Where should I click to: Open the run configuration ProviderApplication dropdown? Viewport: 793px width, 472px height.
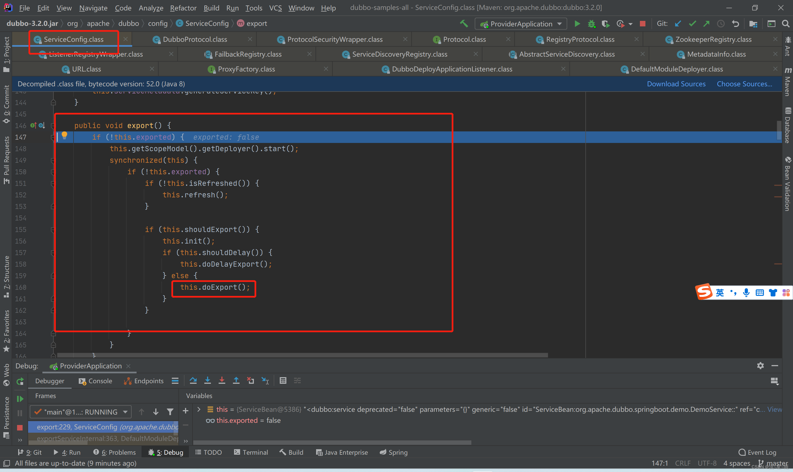pyautogui.click(x=521, y=24)
